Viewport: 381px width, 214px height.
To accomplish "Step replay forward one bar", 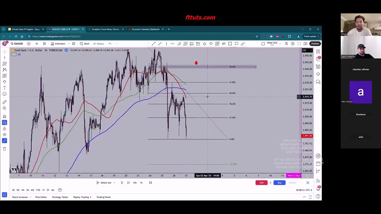I will pyautogui.click(x=128, y=183).
